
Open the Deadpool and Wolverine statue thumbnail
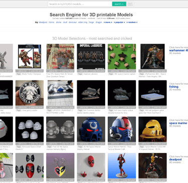tap(152, 165)
